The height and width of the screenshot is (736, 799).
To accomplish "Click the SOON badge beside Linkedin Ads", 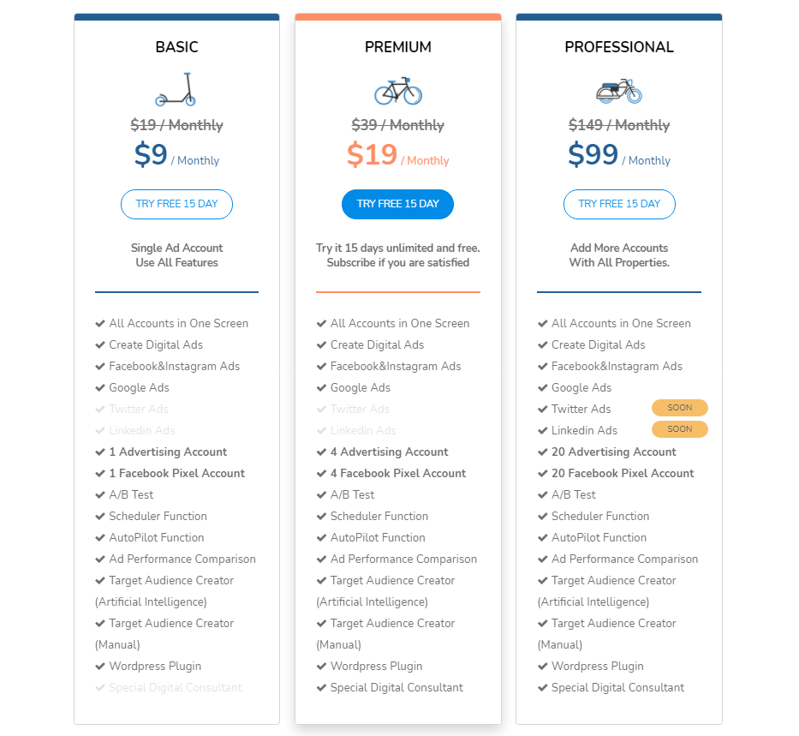I will (679, 429).
